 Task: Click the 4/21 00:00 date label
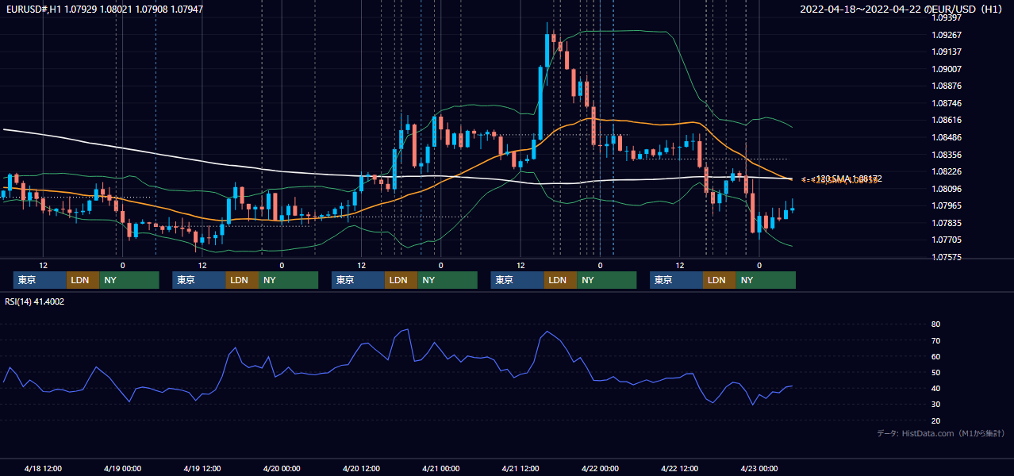coord(440,468)
